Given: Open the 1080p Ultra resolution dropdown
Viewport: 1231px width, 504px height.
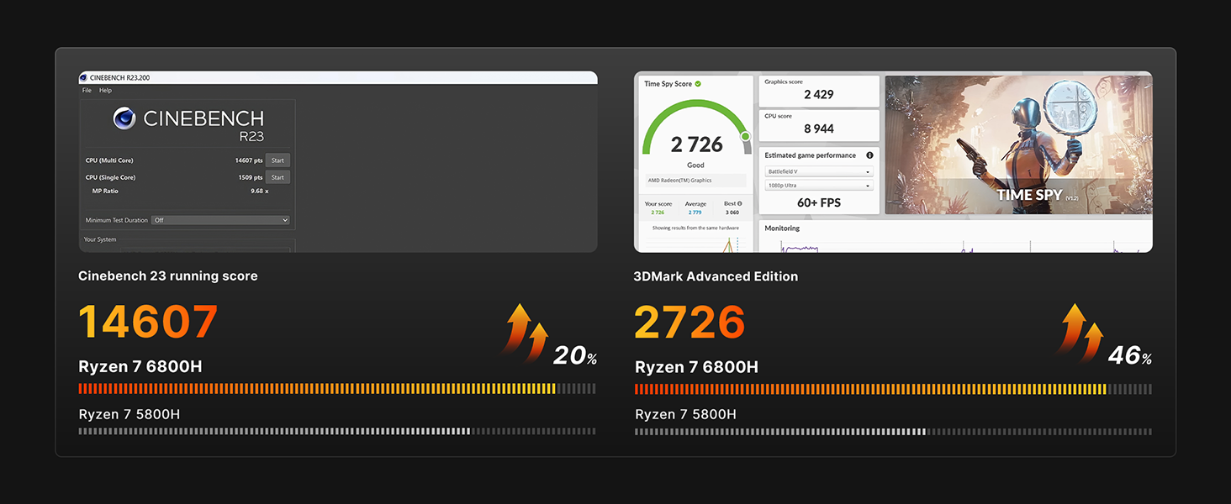Looking at the screenshot, I should 819,185.
